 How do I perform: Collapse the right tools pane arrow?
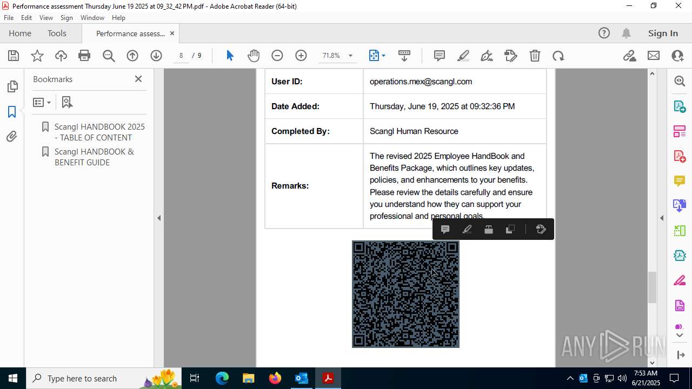tap(662, 218)
